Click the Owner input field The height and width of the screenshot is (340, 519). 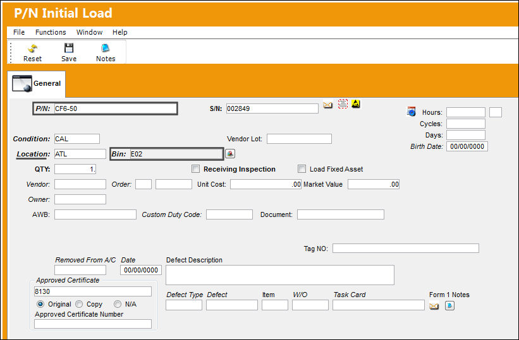coord(80,199)
